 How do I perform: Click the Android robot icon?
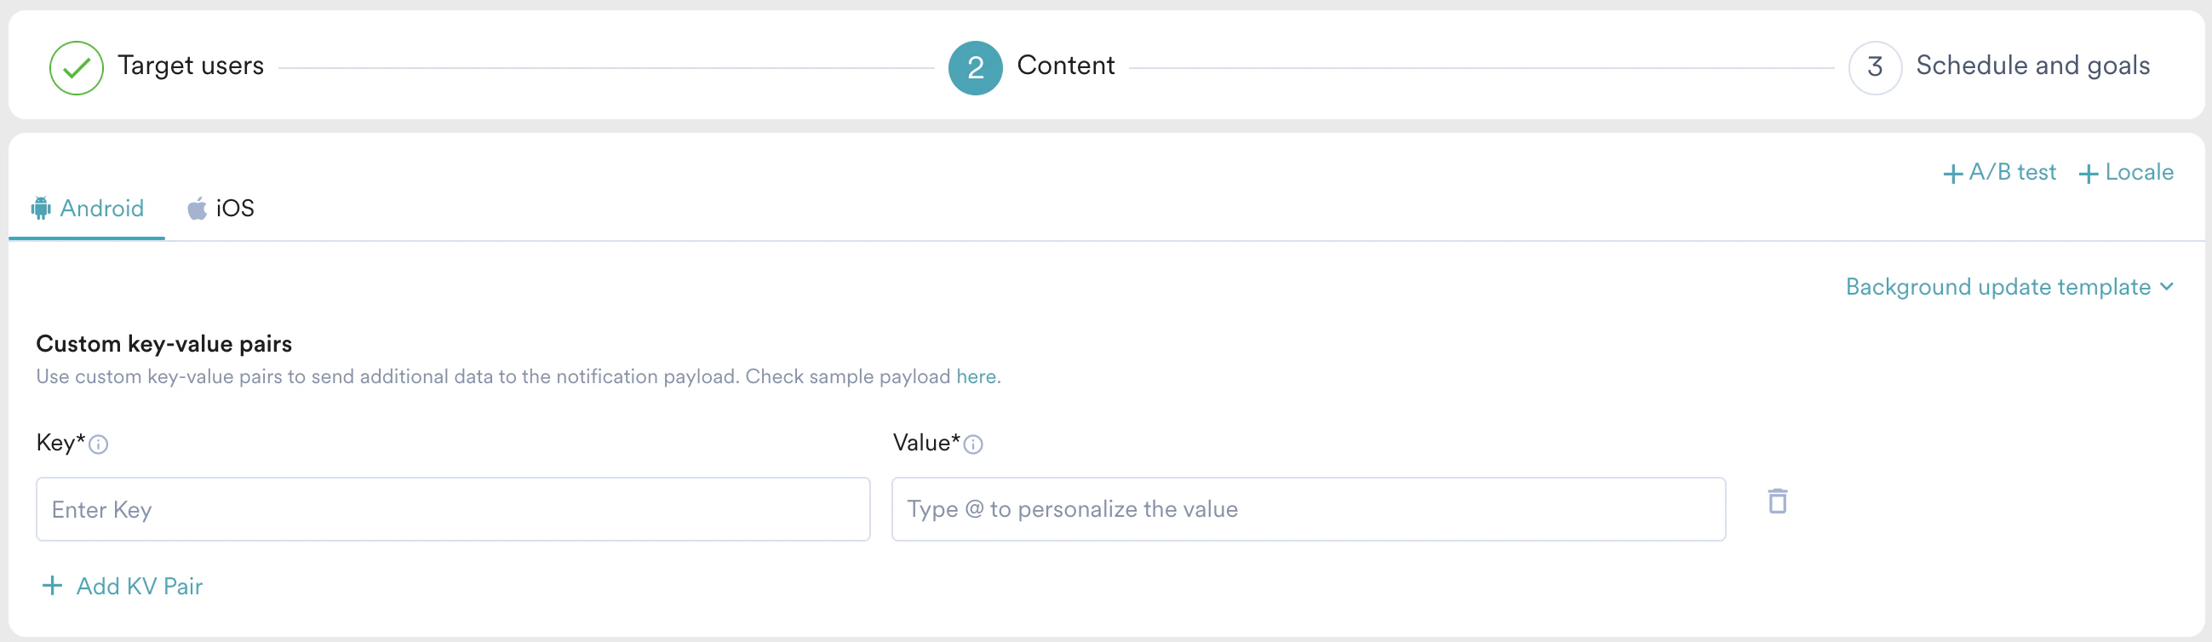[40, 209]
